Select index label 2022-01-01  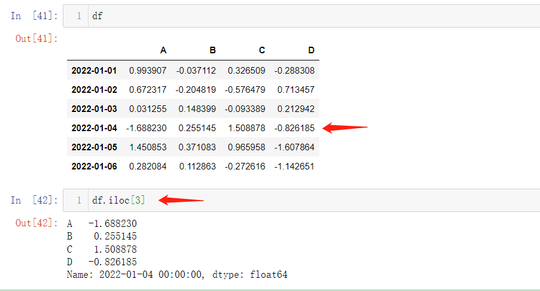pos(94,71)
